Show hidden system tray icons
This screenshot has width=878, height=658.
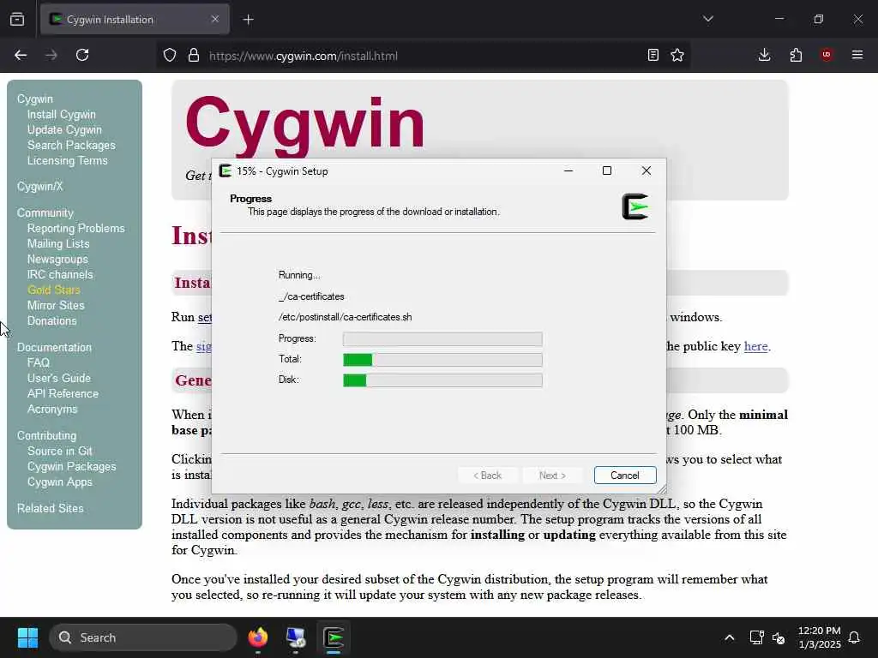pyautogui.click(x=729, y=637)
